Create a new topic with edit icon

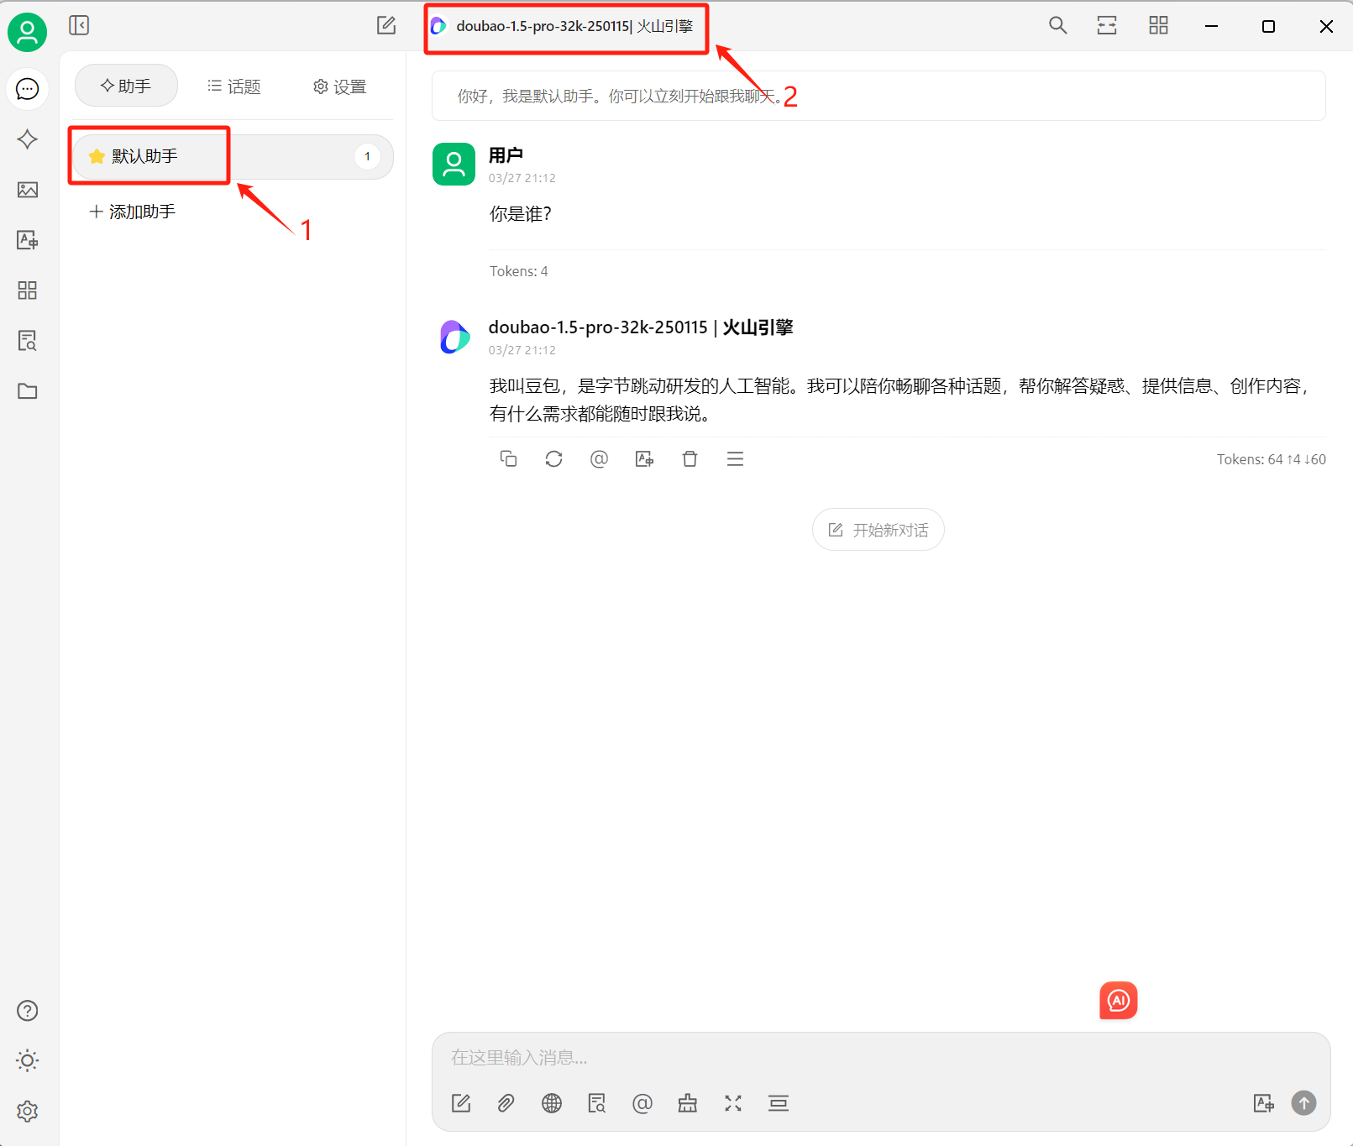click(x=386, y=25)
